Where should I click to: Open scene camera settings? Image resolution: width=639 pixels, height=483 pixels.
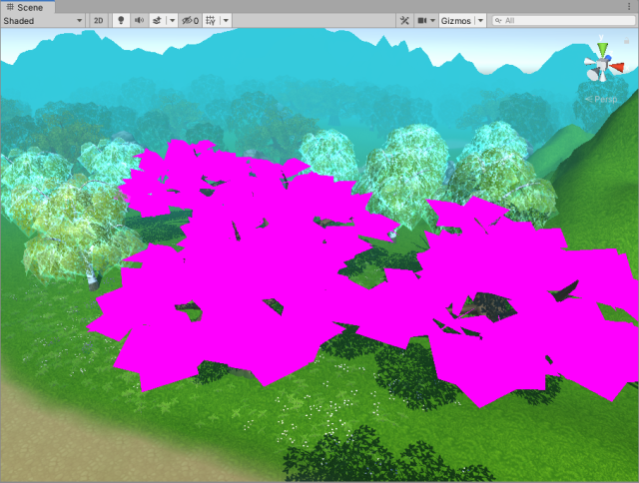point(425,20)
